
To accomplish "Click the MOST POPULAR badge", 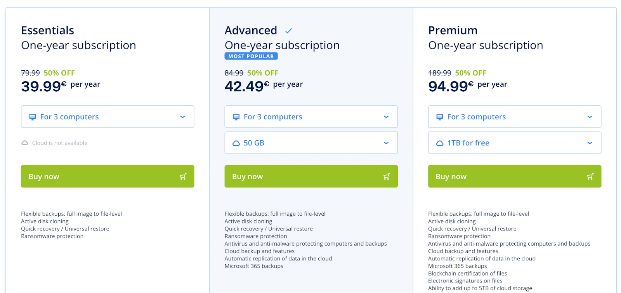I will click(x=251, y=56).
